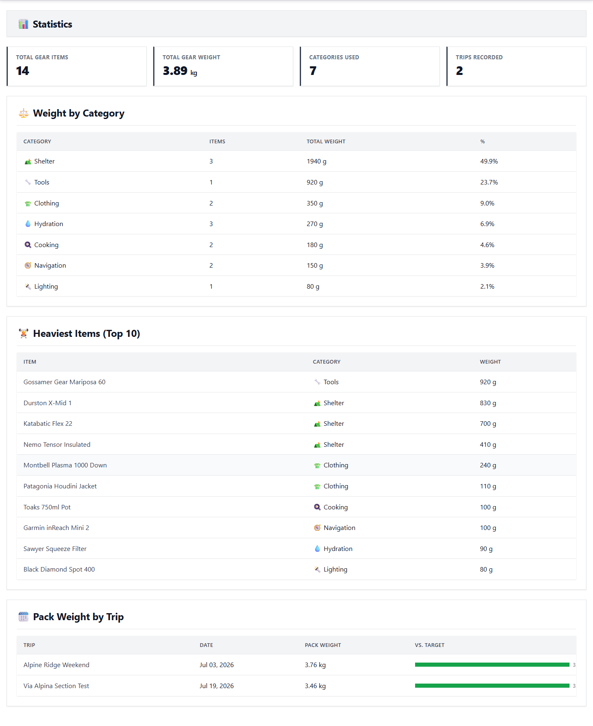Image resolution: width=593 pixels, height=726 pixels.
Task: Click the Weight by Category scales icon
Action: click(23, 113)
